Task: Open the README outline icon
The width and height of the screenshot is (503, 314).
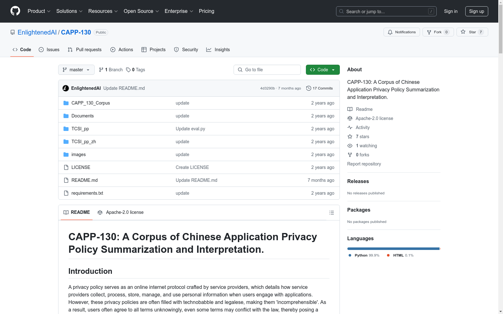Action: click(331, 213)
